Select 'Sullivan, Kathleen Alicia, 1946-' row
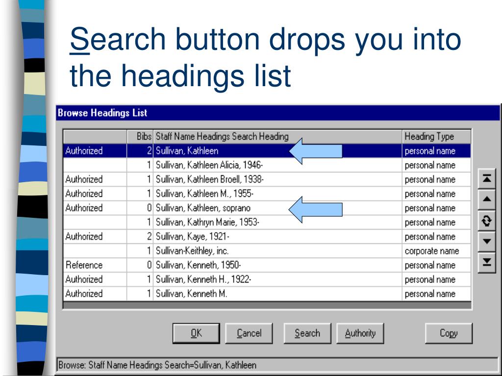The image size is (502, 376). (x=267, y=165)
